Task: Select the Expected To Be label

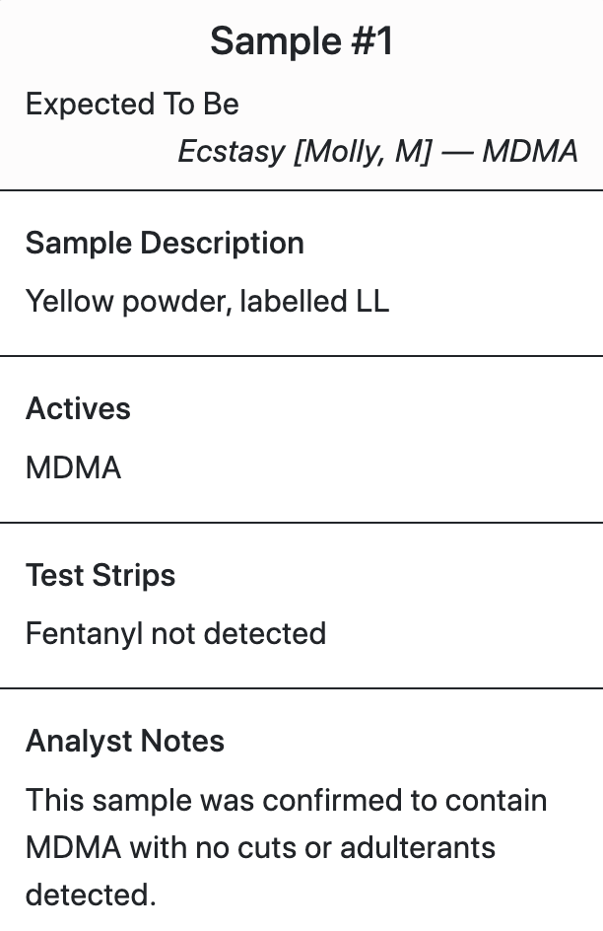Action: [132, 105]
